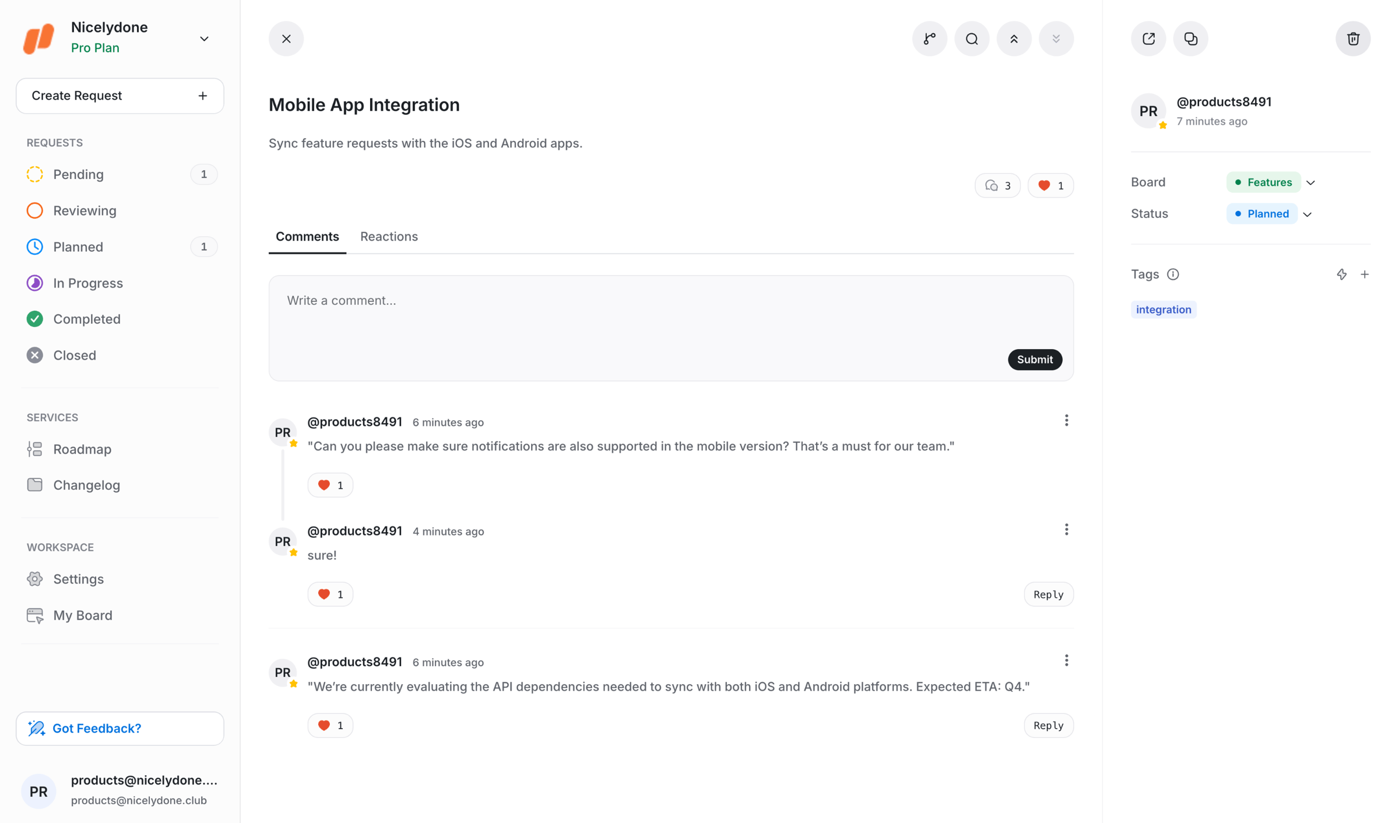This screenshot has width=1399, height=823.
Task: Open workspace Settings
Action: [x=120, y=579]
